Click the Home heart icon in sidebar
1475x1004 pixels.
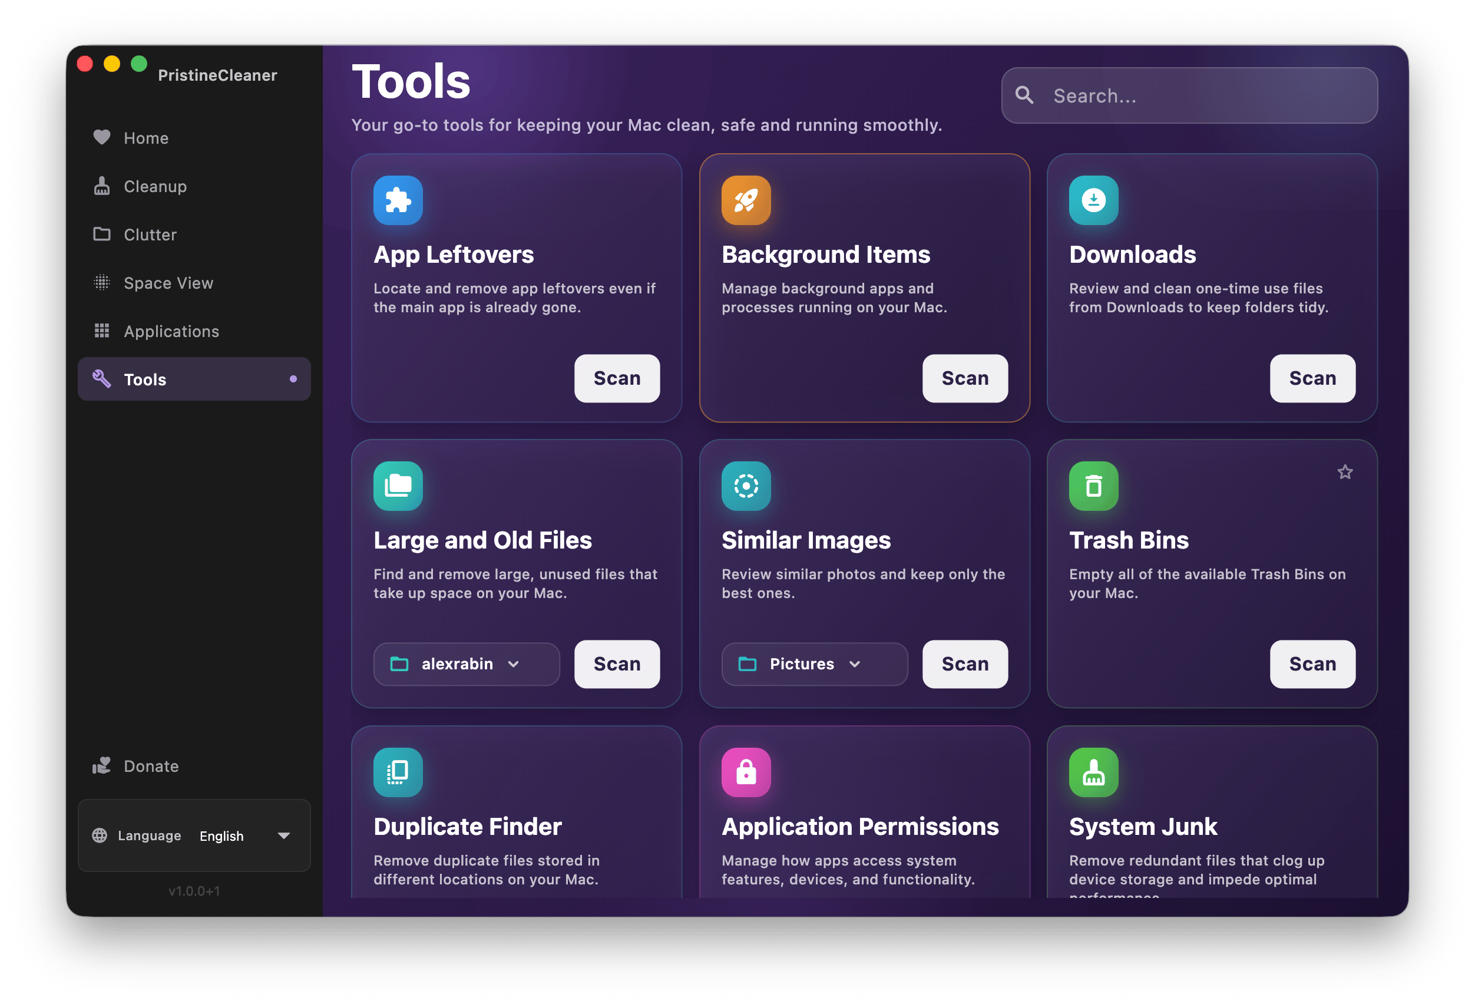click(101, 137)
